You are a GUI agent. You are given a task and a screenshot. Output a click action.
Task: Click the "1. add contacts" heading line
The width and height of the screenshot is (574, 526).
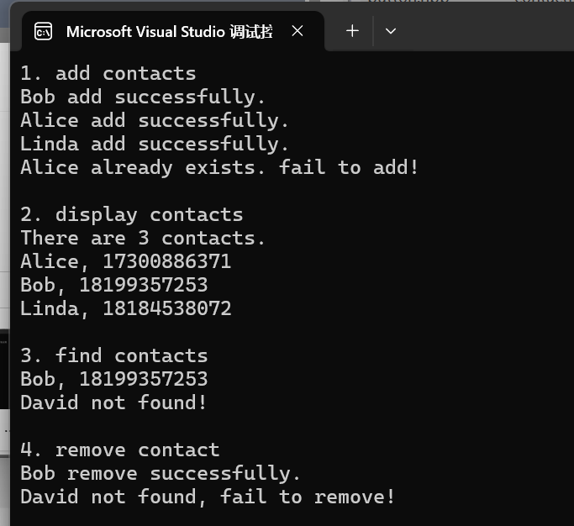tap(108, 74)
